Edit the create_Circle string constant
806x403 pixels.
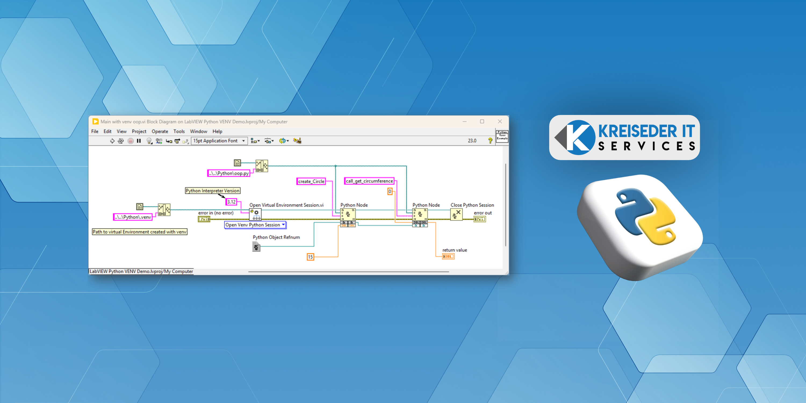click(x=311, y=181)
